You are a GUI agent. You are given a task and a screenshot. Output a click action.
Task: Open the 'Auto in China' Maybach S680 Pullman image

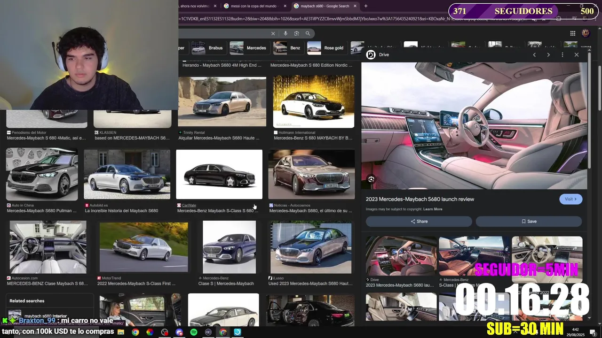[x=42, y=175]
